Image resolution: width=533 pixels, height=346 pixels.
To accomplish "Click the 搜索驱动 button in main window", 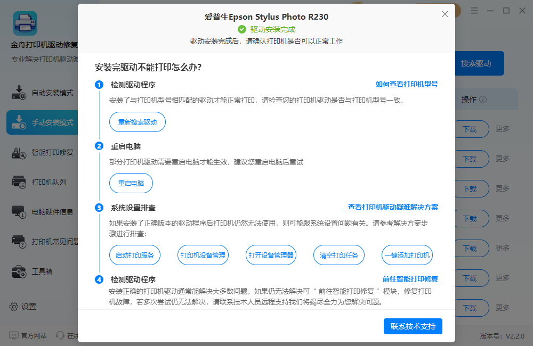I will pos(479,63).
